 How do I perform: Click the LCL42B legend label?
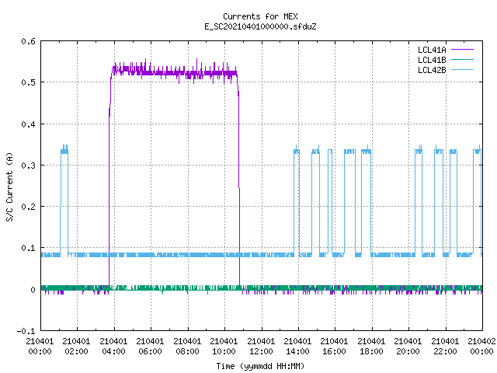coord(432,70)
